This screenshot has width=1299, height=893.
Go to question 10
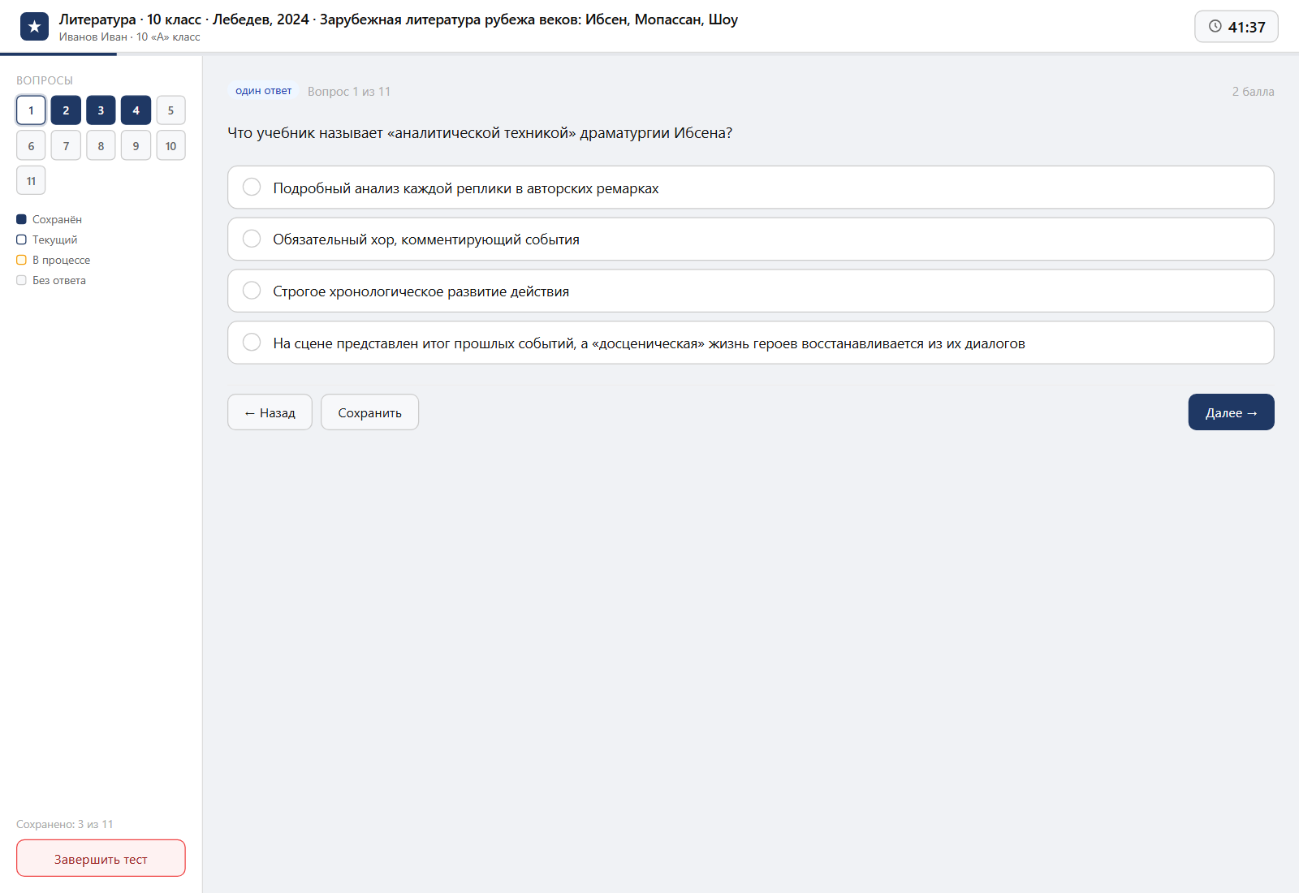[x=170, y=145]
